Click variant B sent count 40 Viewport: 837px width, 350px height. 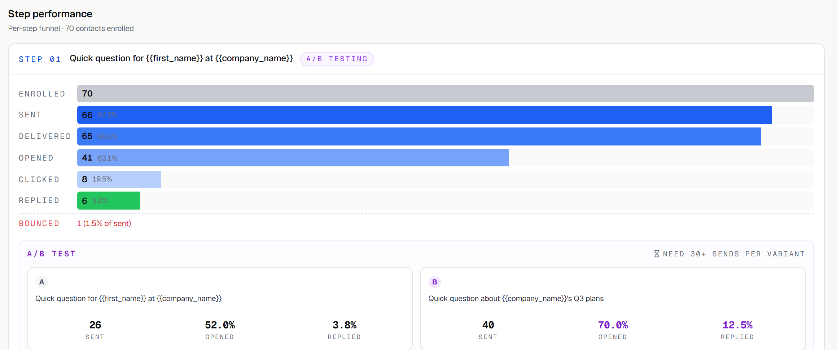click(488, 325)
